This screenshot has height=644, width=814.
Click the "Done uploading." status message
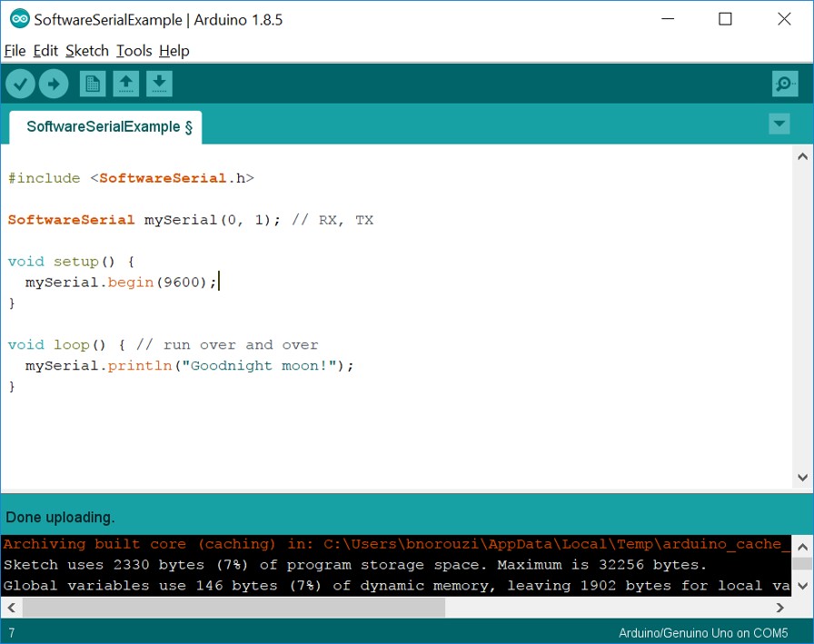tap(60, 518)
